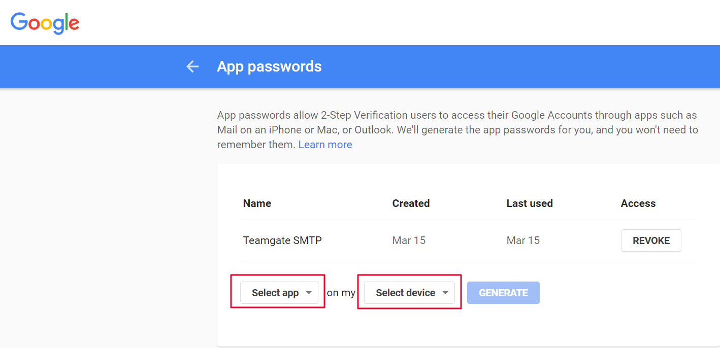This screenshot has height=348, width=720.
Task: Click the app passwords description paragraph
Action: [x=457, y=130]
